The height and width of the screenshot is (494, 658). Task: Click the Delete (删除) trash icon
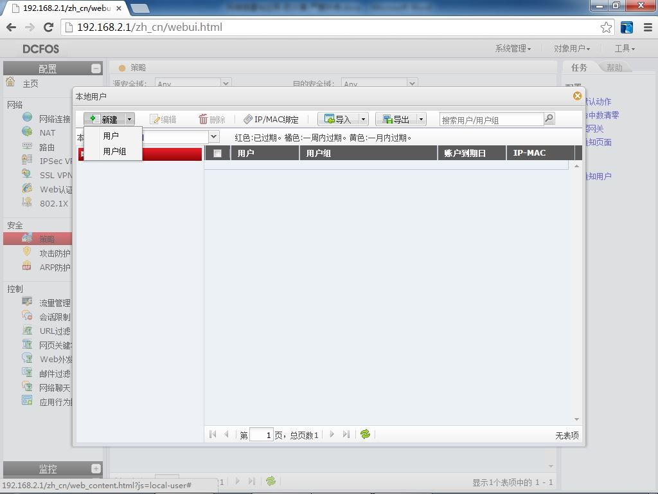coord(203,119)
